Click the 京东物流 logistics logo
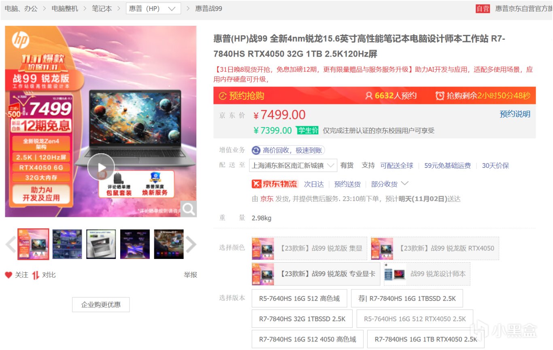Screen dimensions: 553x350 [x=274, y=184]
